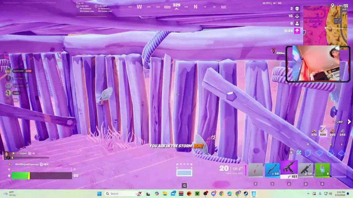Open the EA app from the taskbar

coord(189,194)
